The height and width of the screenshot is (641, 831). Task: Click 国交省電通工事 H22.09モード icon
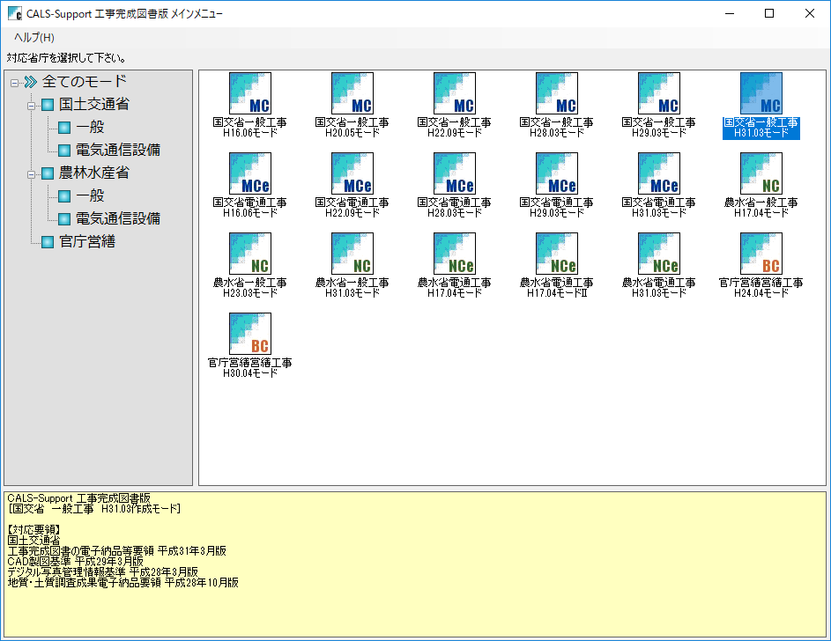(x=352, y=174)
